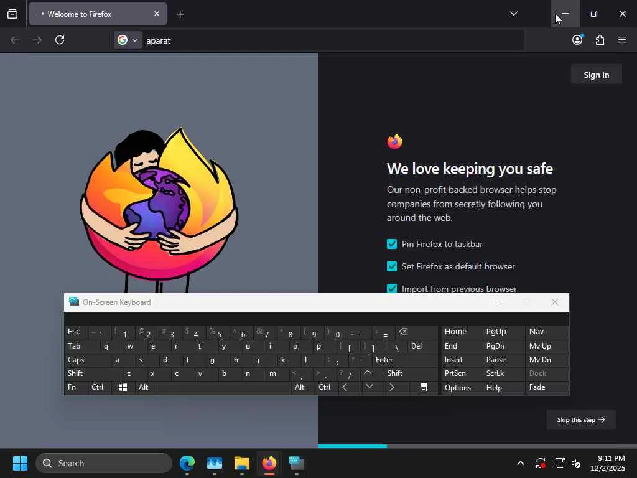
Task: Toggle the left Shift key on keyboard
Action: tap(93, 373)
